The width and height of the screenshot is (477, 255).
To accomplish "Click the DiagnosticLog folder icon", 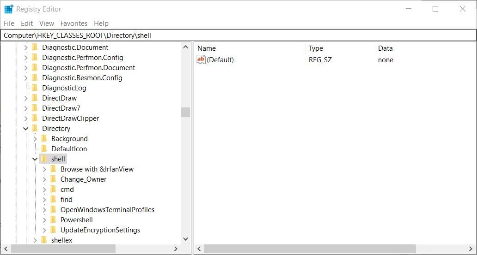I will point(35,88).
